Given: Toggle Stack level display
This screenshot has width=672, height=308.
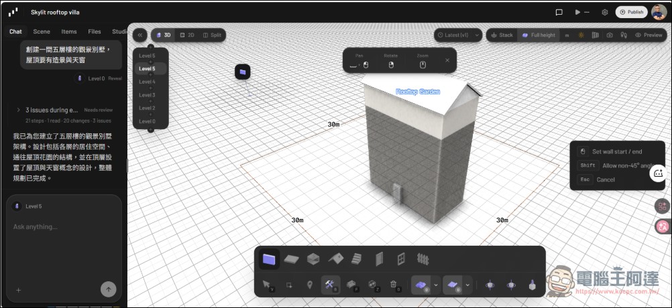Looking at the screenshot, I should (502, 35).
